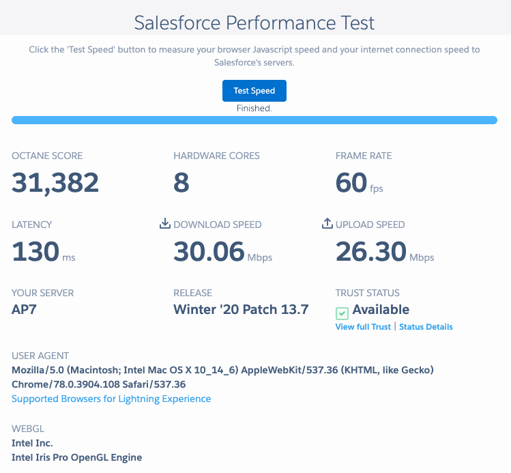The image size is (511, 473).
Task: Click the download speed arrow icon
Action: click(x=165, y=224)
